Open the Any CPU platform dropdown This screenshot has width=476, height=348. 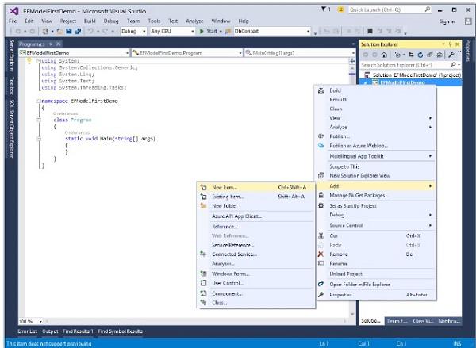tap(172, 31)
